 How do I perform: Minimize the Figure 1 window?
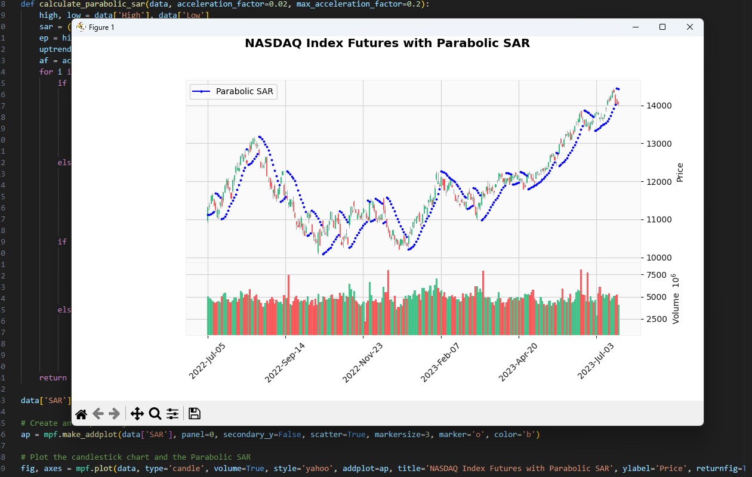click(x=636, y=27)
